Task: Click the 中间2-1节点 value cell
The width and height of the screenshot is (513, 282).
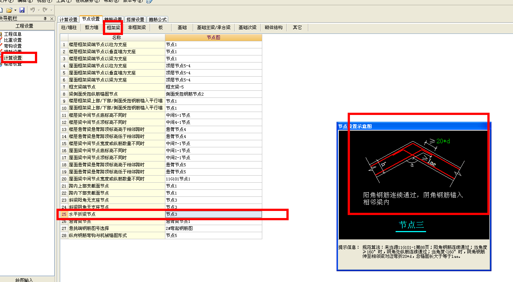Action: click(x=214, y=158)
